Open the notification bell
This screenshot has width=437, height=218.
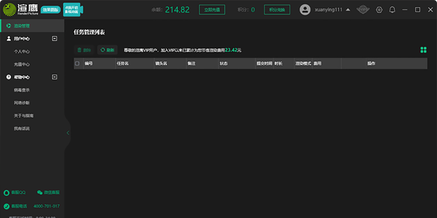392,10
